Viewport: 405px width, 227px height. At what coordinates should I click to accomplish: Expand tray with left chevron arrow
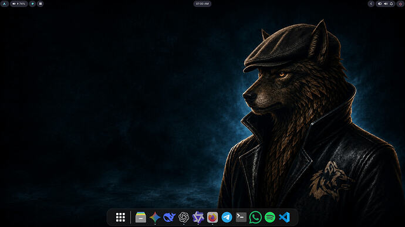pos(371,4)
